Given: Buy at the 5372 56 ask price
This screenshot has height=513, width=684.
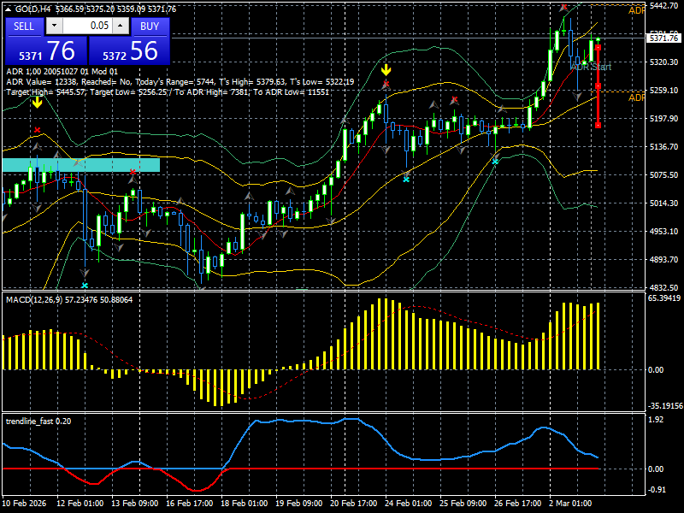Looking at the screenshot, I should (x=129, y=50).
